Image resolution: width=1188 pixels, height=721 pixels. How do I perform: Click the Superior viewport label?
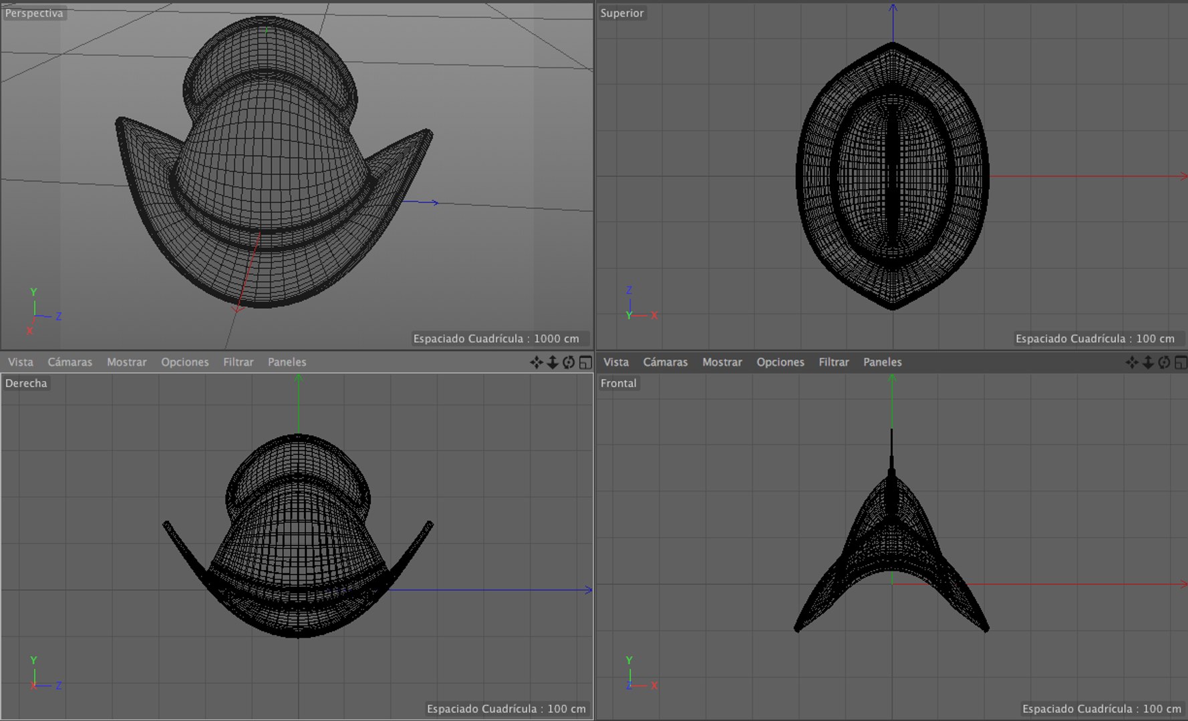point(622,13)
